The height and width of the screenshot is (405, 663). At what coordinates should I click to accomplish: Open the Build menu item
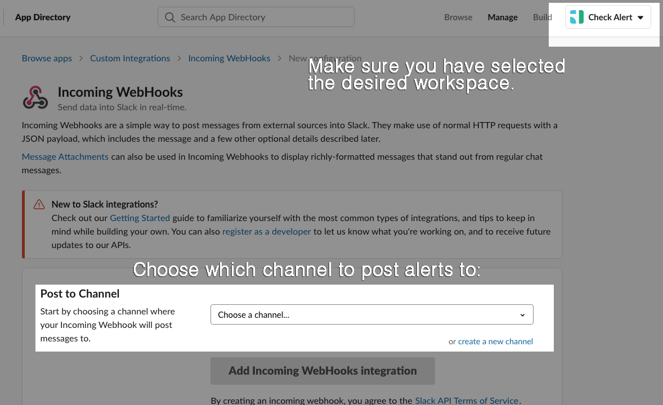click(542, 17)
